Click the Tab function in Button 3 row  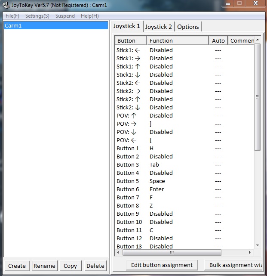(x=154, y=165)
